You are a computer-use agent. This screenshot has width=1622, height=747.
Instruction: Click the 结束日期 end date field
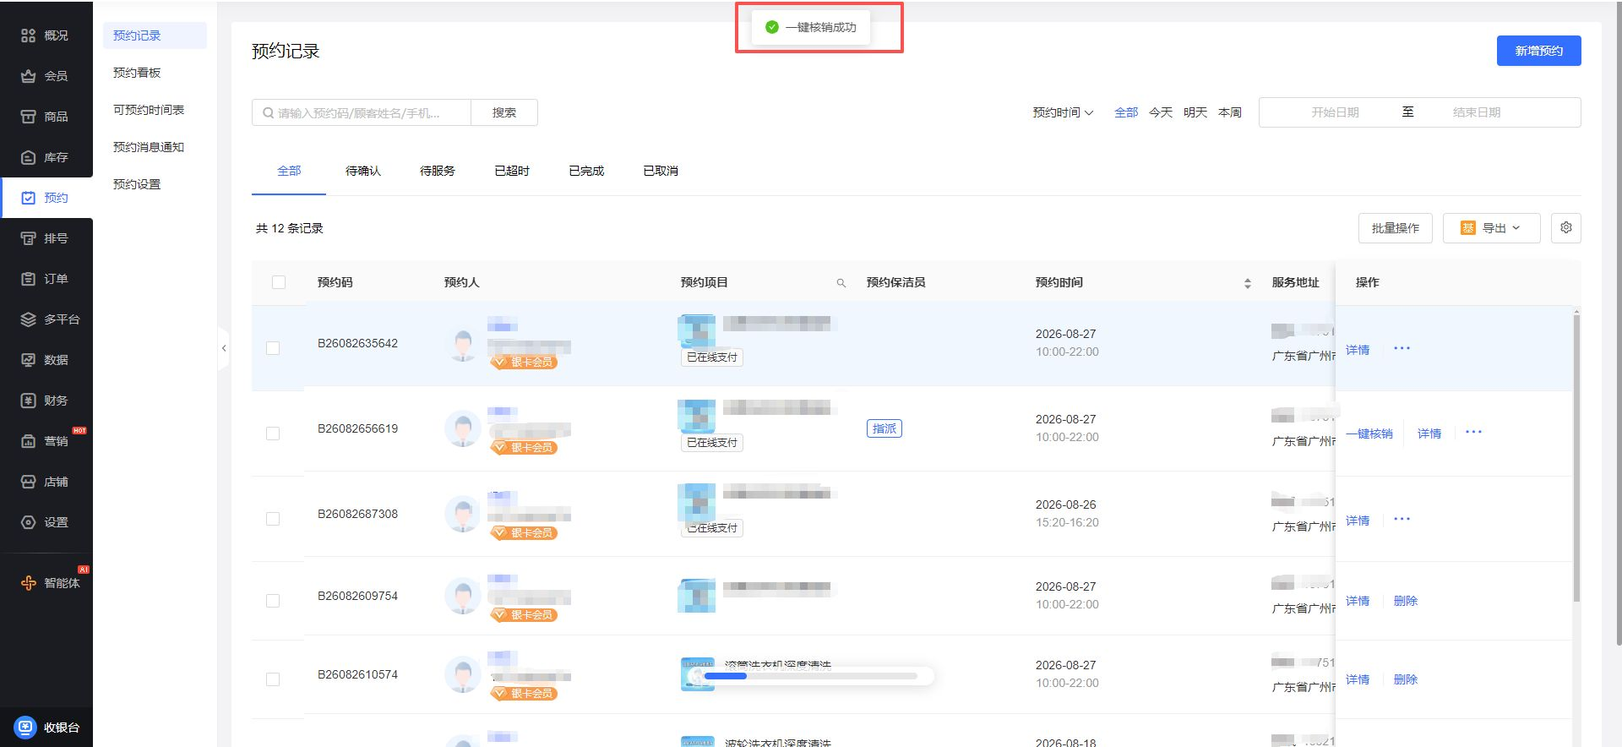click(x=1477, y=112)
